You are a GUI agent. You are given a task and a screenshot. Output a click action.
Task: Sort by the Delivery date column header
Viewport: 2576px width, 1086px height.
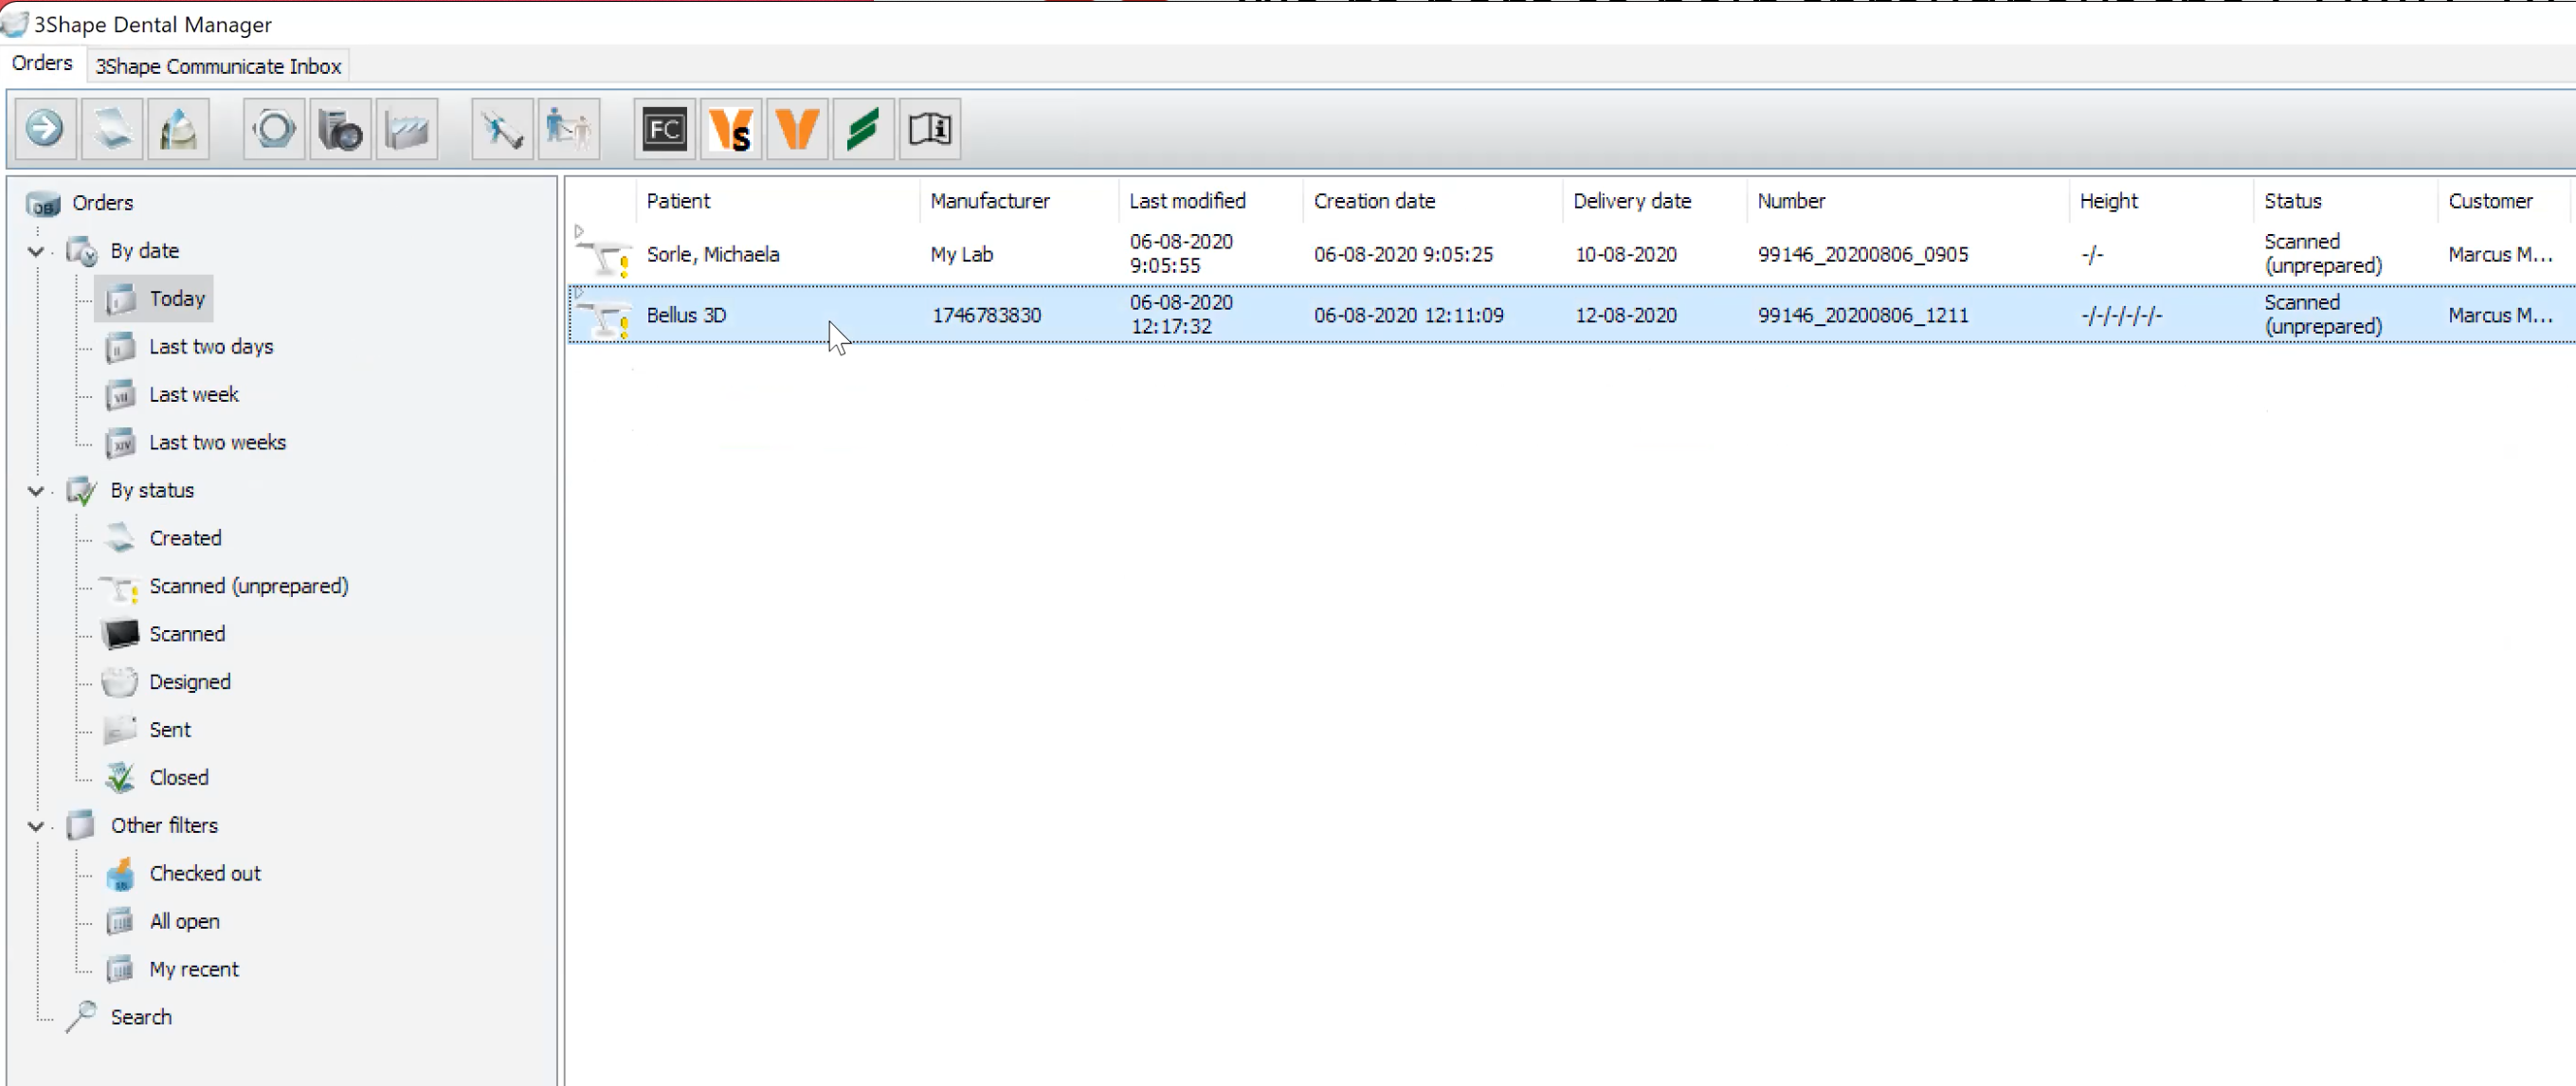(x=1631, y=201)
